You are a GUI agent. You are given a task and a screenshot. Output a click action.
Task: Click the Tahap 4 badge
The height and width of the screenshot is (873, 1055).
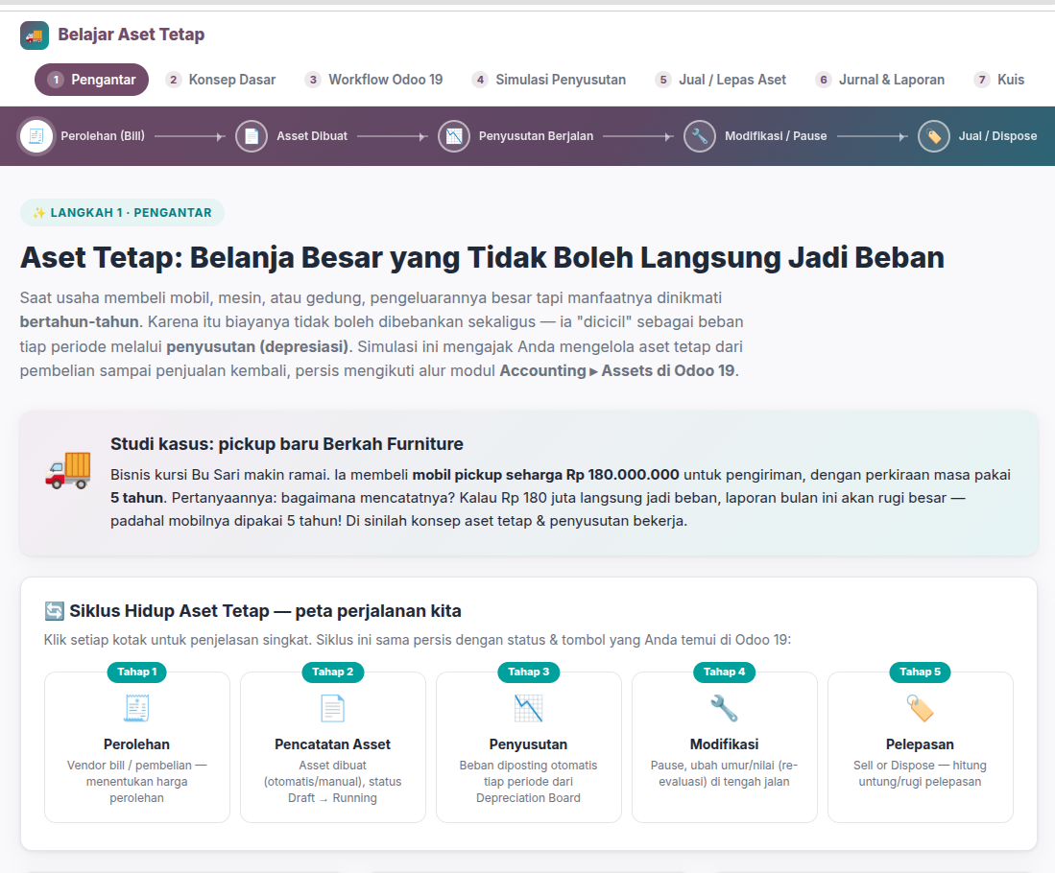[724, 672]
